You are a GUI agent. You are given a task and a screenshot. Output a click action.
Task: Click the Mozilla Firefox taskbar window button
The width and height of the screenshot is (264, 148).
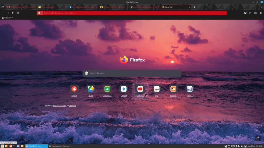37,146
